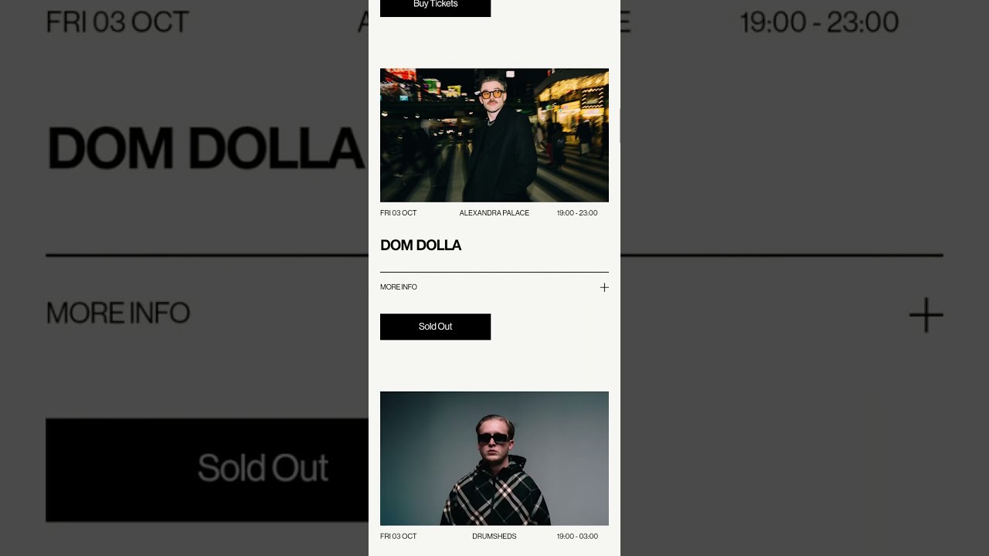This screenshot has height=556, width=989.
Task: Select FRI 03 OCT date beside DRUMSHEDS
Action: [x=399, y=537]
